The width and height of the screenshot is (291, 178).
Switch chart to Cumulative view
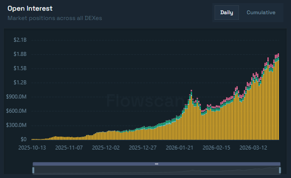coord(261,12)
